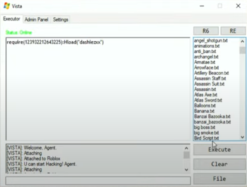
Task: Select Artillery Beacon.txt script
Action: point(211,73)
